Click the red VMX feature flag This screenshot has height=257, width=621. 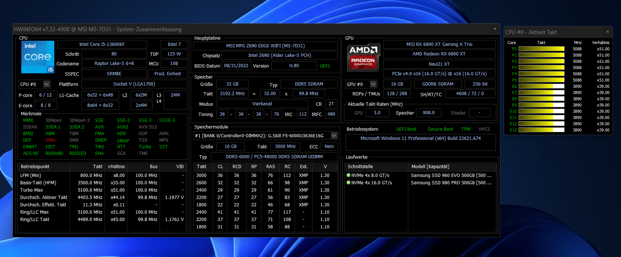click(x=50, y=140)
